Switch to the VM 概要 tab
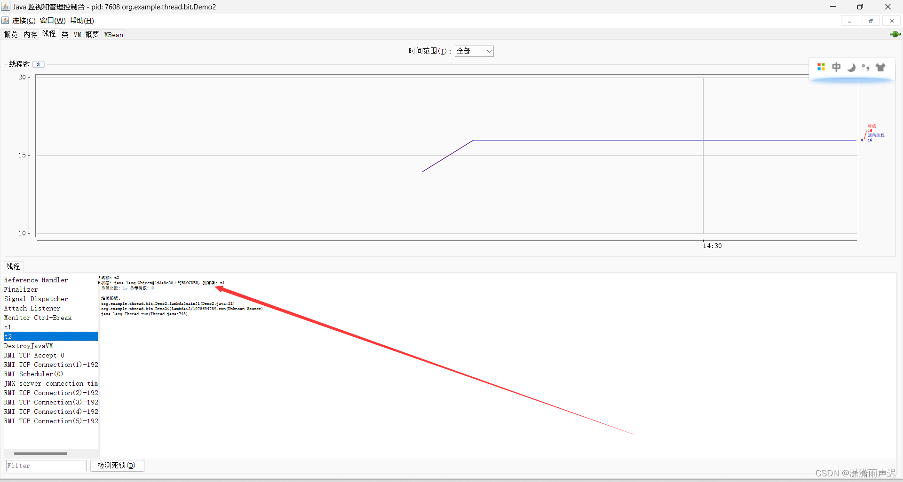 coord(86,35)
